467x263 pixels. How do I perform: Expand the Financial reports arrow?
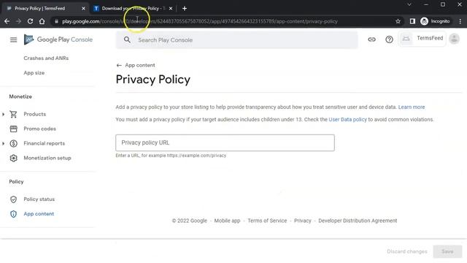[3, 143]
